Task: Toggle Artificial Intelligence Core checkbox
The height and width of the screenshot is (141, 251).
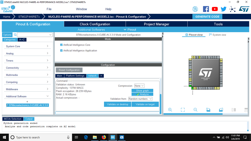Action: [61, 45]
